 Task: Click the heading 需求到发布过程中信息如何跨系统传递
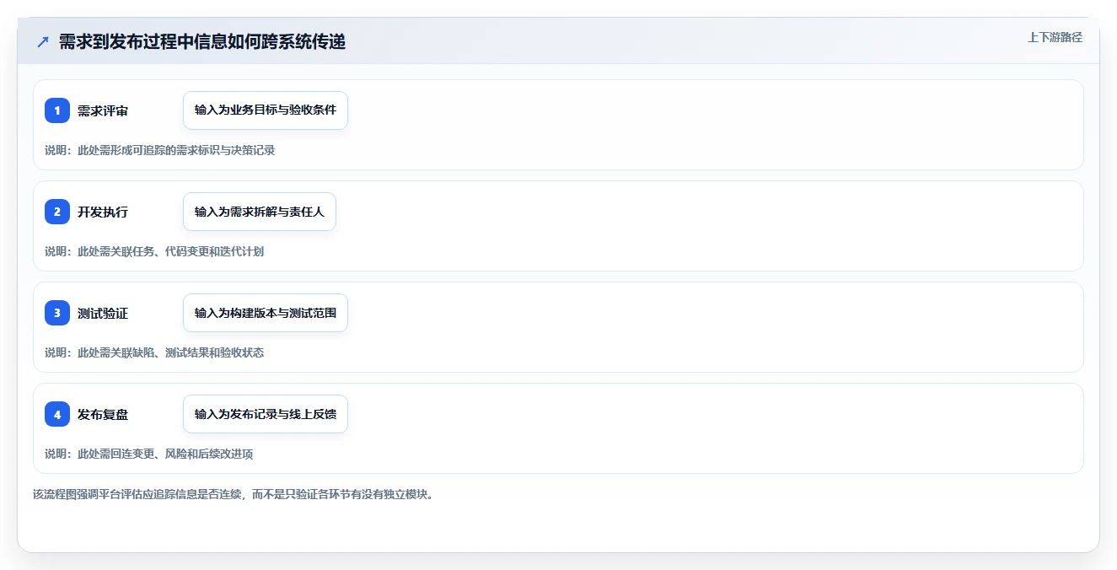tap(202, 42)
